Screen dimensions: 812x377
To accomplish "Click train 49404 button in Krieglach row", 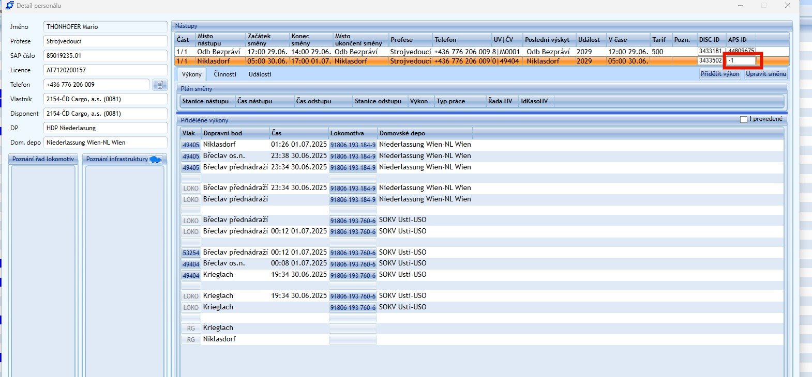I will (x=191, y=276).
